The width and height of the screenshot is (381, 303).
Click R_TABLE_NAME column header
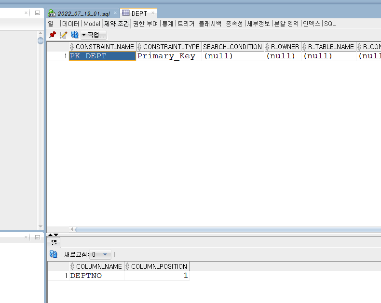coord(329,47)
